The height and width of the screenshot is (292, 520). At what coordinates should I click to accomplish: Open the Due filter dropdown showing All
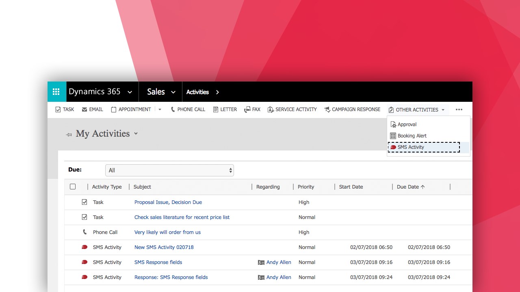169,170
